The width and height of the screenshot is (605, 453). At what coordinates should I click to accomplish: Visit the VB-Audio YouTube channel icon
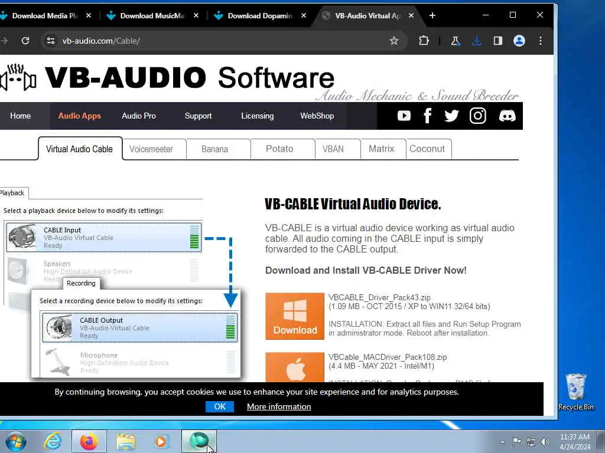point(404,116)
